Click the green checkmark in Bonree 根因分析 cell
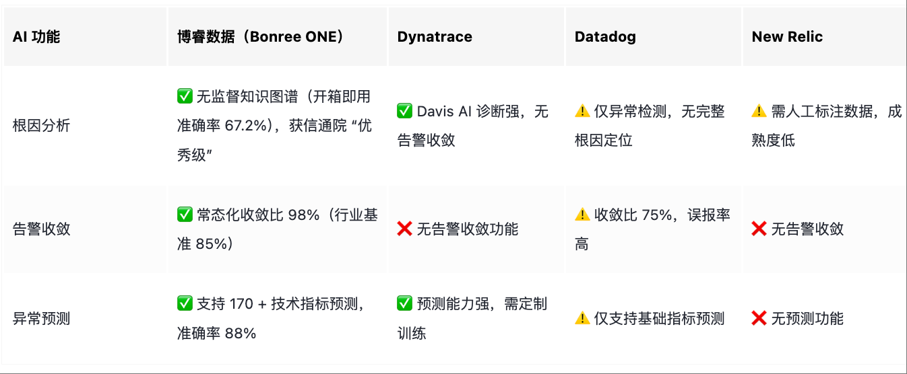This screenshot has height=374, width=907. pyautogui.click(x=185, y=97)
